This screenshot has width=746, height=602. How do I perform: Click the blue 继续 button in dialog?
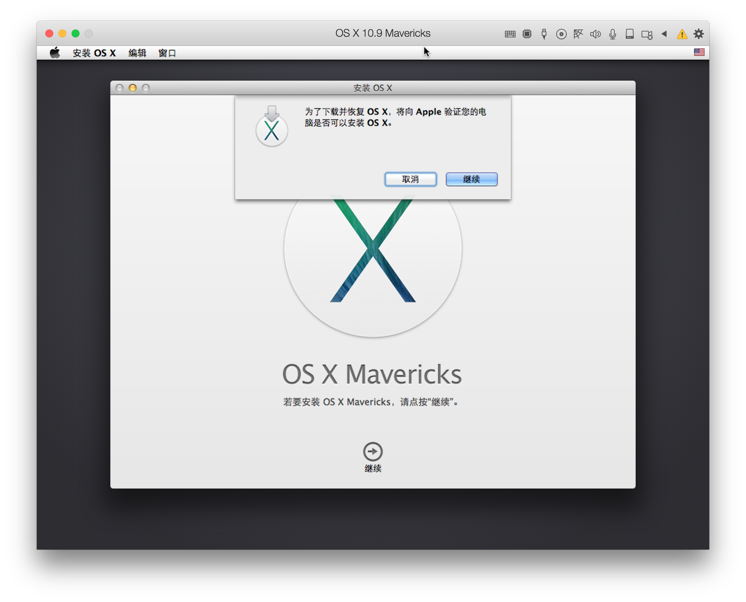click(x=471, y=179)
